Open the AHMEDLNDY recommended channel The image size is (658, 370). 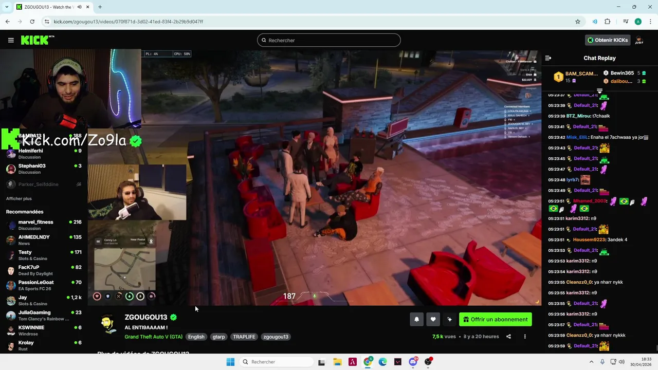(x=44, y=240)
